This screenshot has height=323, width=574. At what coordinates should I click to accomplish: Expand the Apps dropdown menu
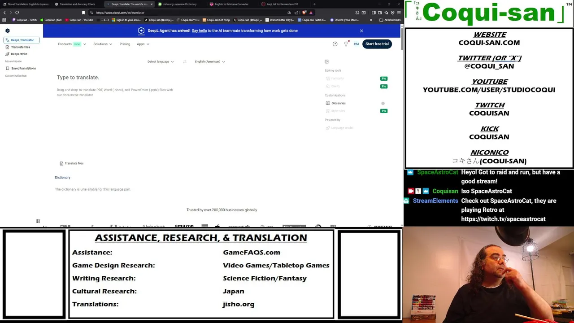click(x=143, y=44)
